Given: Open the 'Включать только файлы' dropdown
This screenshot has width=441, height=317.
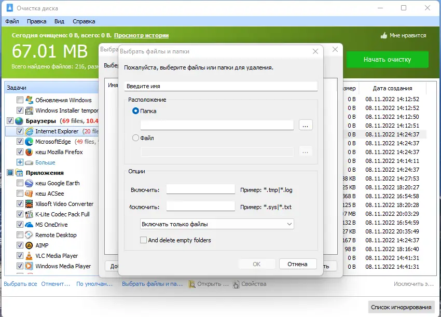Looking at the screenshot, I should [x=217, y=224].
